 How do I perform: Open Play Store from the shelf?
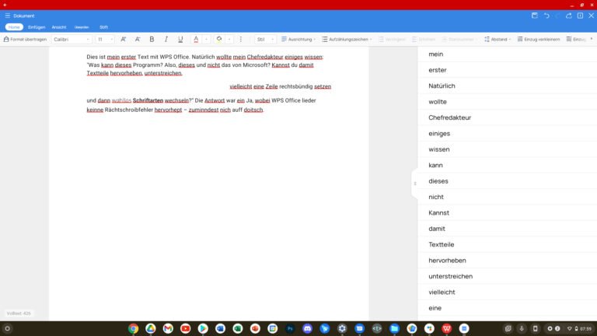(203, 328)
